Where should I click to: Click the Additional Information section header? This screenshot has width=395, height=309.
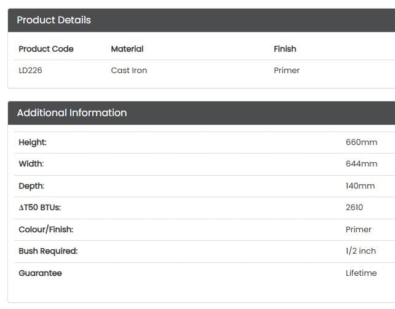pos(72,113)
